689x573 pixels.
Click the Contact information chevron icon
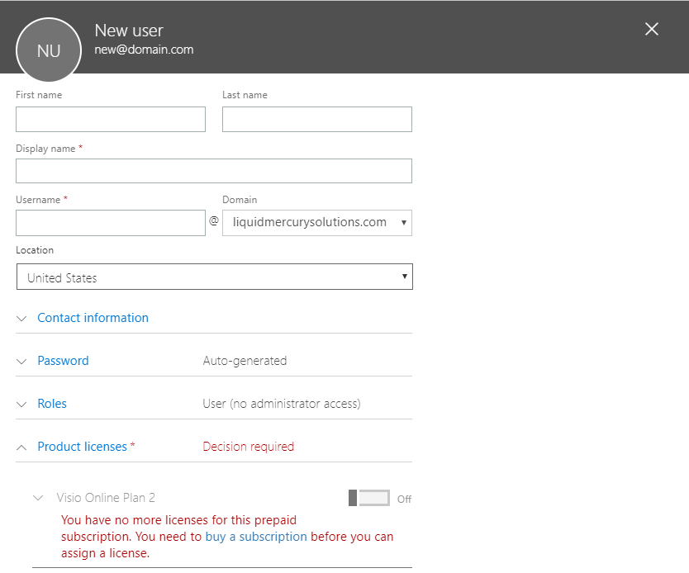[21, 319]
